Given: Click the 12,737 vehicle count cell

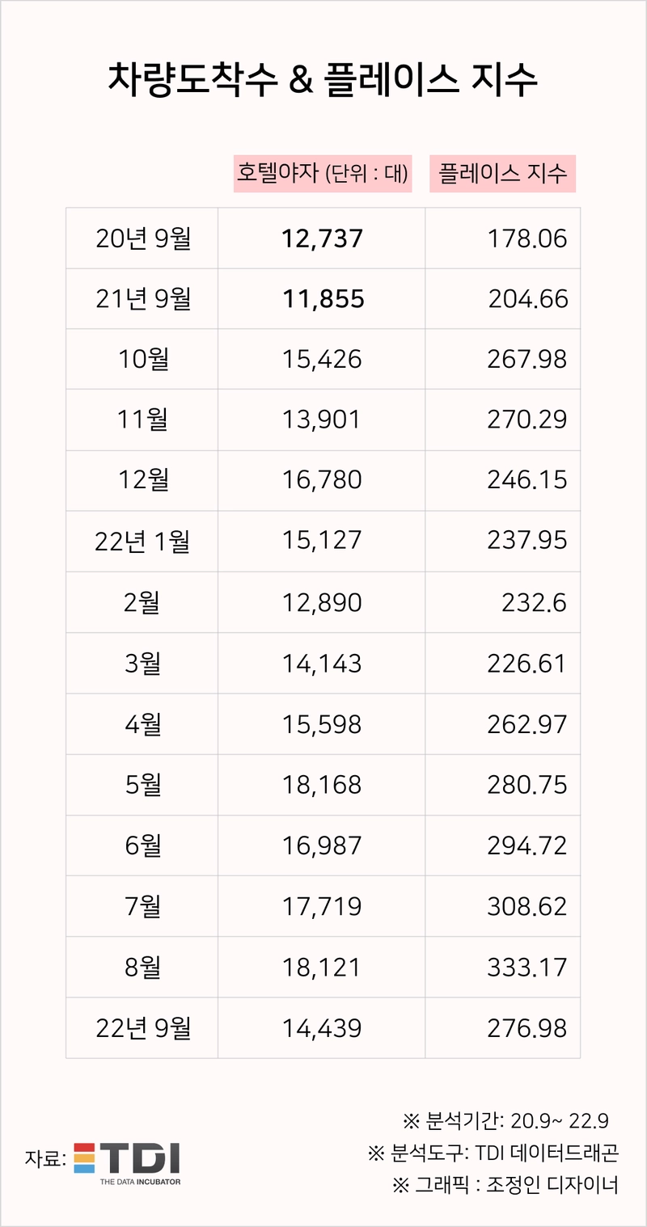Looking at the screenshot, I should pyautogui.click(x=323, y=238).
